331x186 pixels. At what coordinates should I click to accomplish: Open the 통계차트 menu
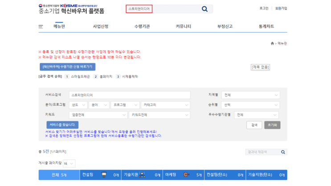pyautogui.click(x=266, y=26)
